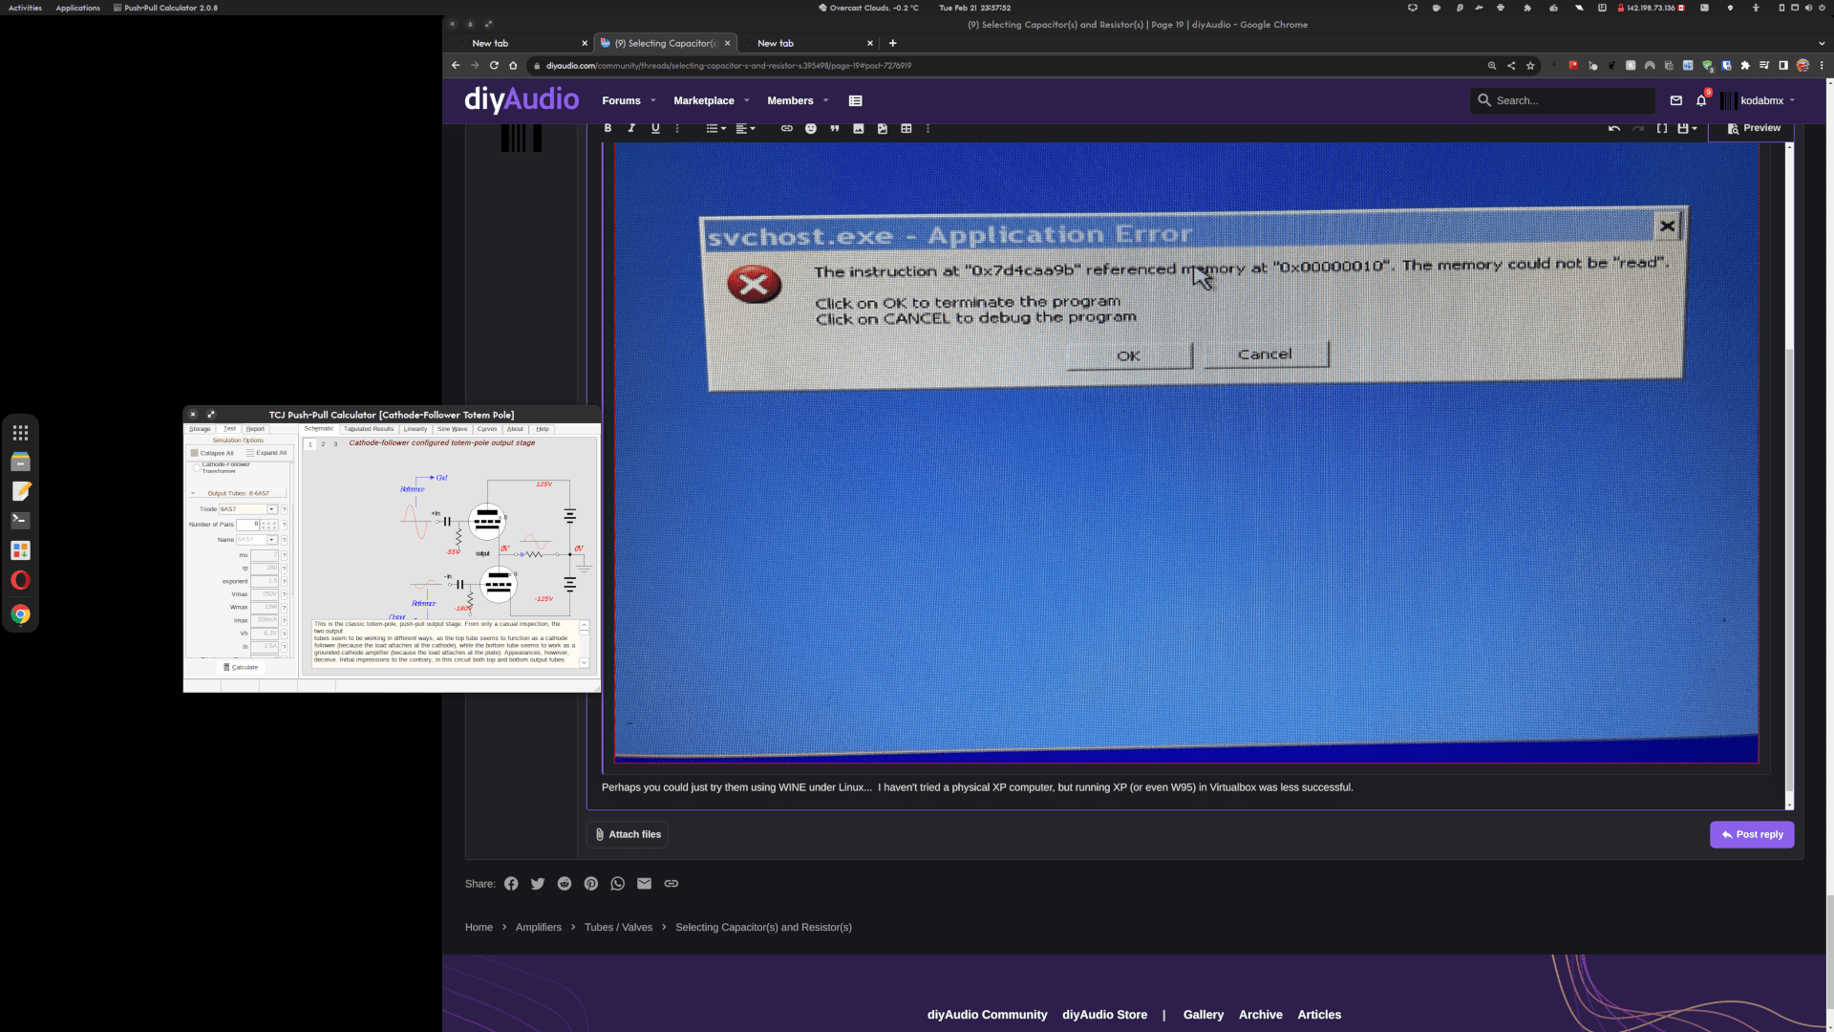The image size is (1834, 1032).
Task: Click the Number of Pairs field
Action: click(248, 525)
